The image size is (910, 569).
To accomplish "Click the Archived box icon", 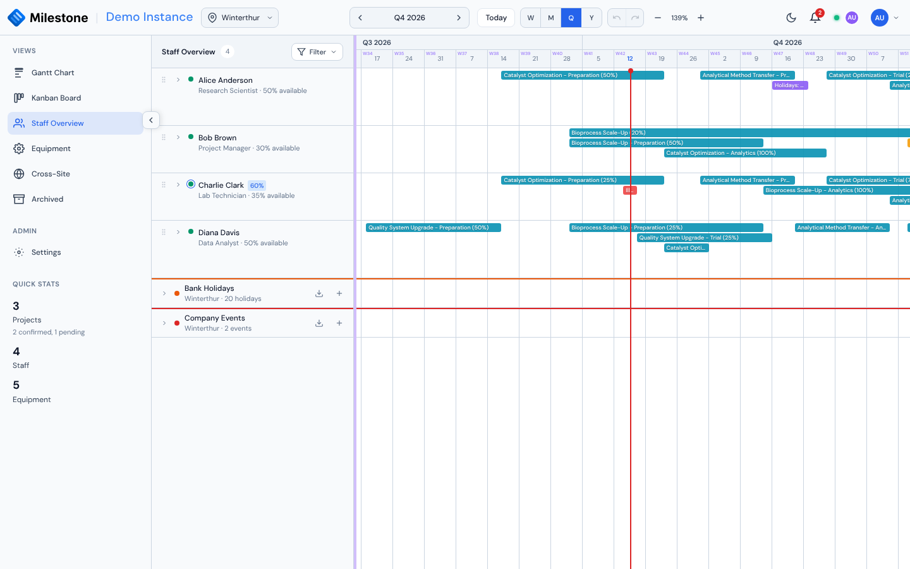I will [19, 199].
